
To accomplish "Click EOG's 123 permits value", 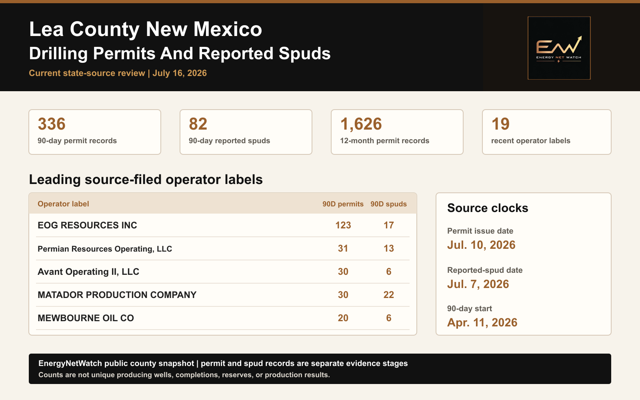I will (x=343, y=225).
